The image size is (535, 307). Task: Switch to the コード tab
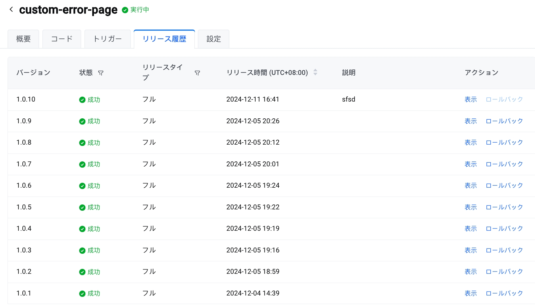62,39
